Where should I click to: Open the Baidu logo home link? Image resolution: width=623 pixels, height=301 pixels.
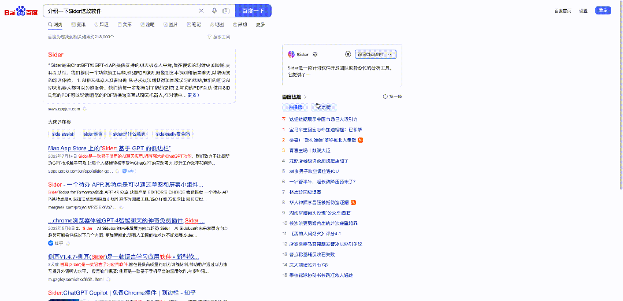tap(21, 12)
